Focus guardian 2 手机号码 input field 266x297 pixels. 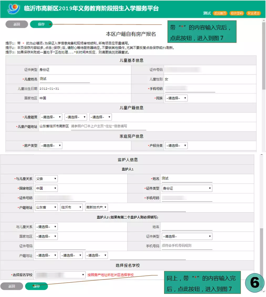[187, 246]
